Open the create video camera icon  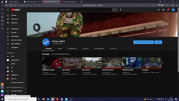[159, 10]
